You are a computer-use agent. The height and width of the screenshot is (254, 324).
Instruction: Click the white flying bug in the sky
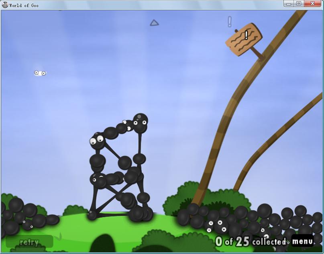pos(40,73)
